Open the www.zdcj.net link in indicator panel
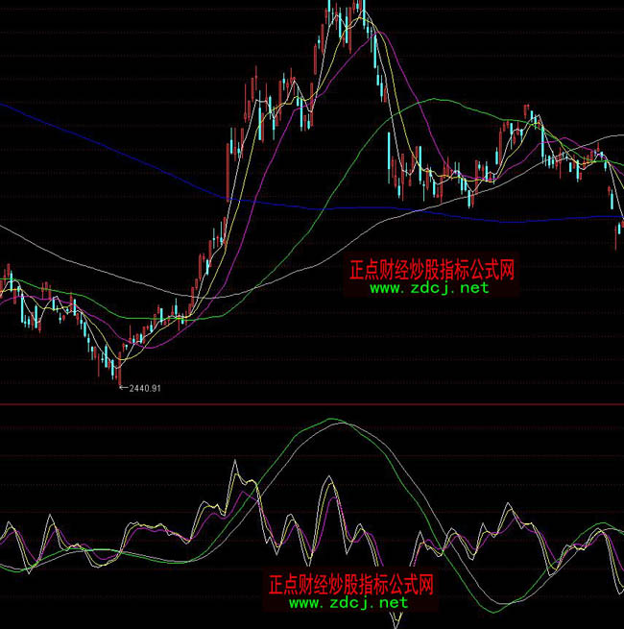Image resolution: width=624 pixels, height=629 pixels. tap(348, 603)
